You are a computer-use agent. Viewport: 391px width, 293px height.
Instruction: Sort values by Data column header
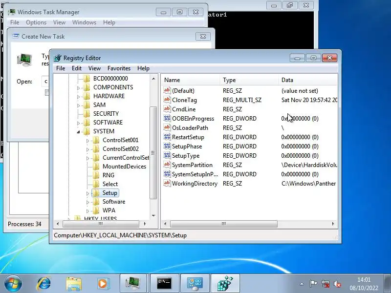click(308, 80)
